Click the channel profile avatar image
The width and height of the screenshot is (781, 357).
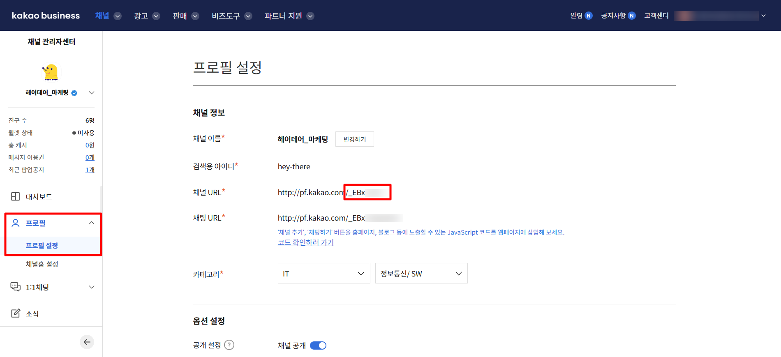pyautogui.click(x=51, y=72)
